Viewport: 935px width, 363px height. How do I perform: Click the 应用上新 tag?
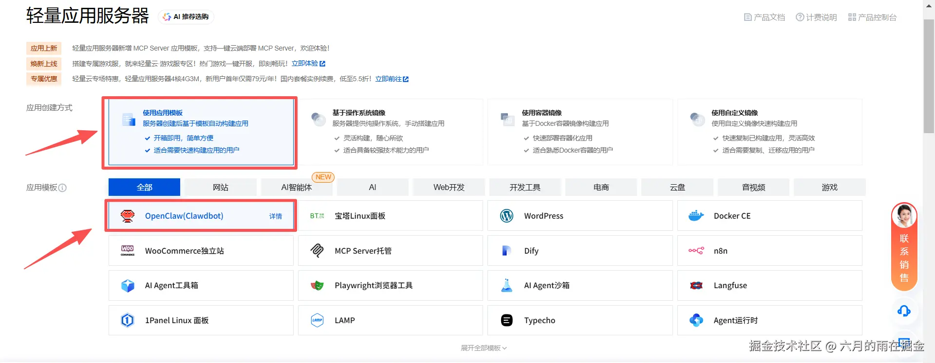(x=44, y=49)
